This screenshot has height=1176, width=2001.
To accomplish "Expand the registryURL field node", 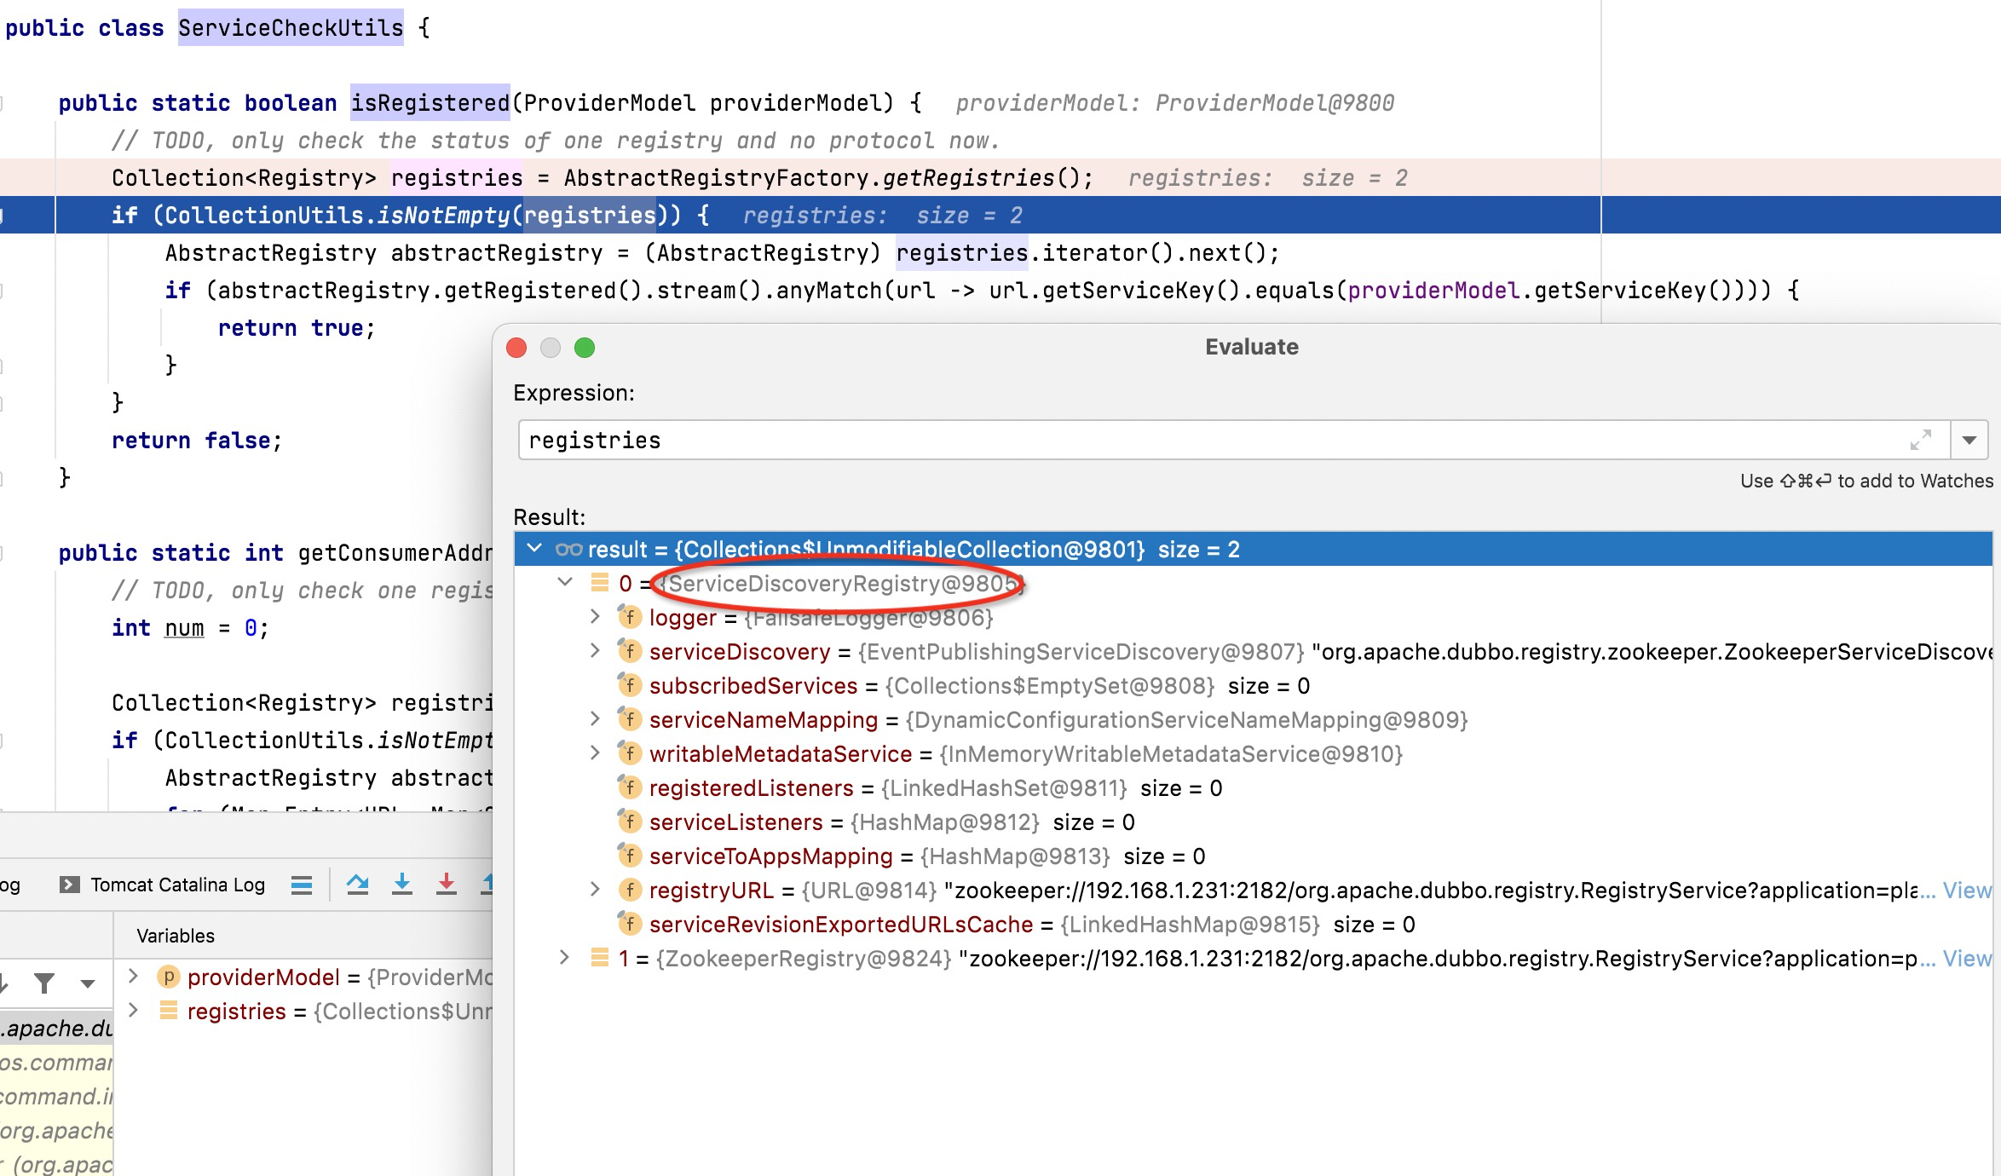I will click(595, 890).
